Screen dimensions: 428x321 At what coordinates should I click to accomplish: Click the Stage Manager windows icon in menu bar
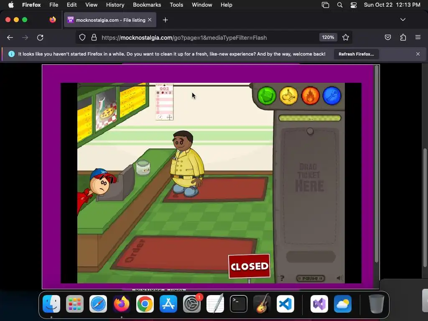point(325,5)
